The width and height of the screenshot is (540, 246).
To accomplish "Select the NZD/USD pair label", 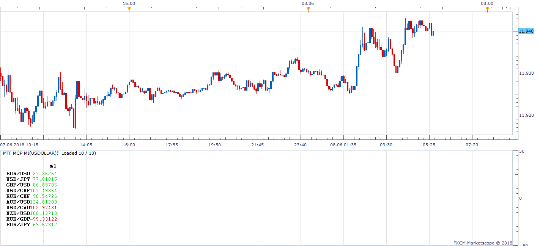I will [x=18, y=213].
